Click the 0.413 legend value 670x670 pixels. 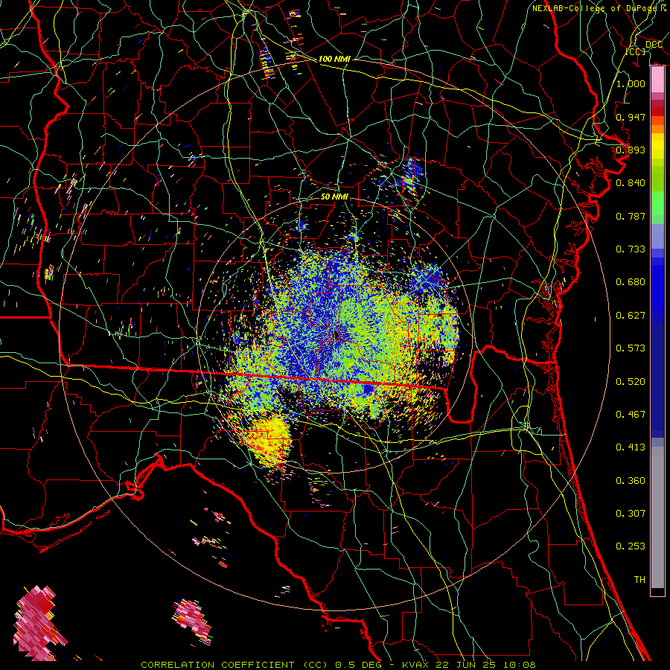coord(631,447)
